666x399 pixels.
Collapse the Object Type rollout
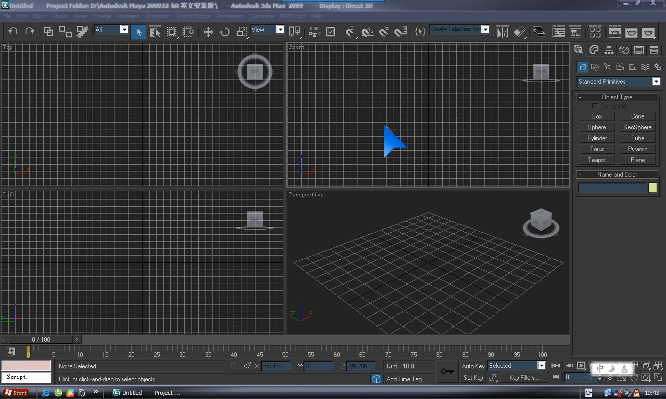[617, 97]
